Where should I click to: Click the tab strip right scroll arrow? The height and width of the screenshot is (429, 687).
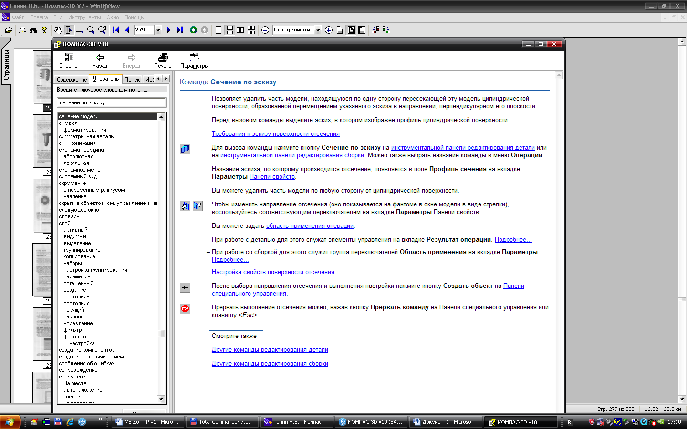coord(166,79)
